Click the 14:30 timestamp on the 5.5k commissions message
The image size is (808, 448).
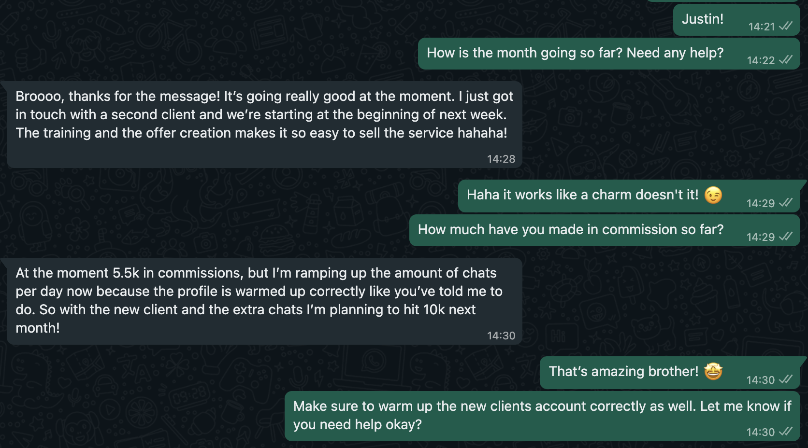click(501, 336)
